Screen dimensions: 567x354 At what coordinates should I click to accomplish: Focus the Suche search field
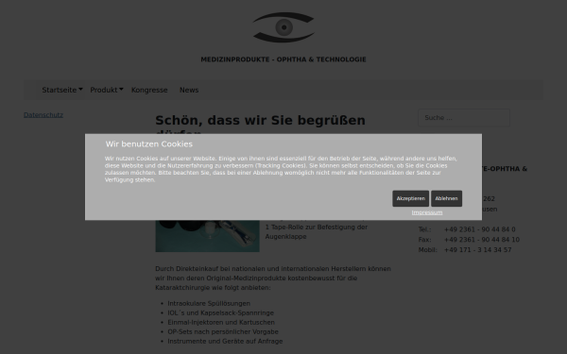point(464,118)
